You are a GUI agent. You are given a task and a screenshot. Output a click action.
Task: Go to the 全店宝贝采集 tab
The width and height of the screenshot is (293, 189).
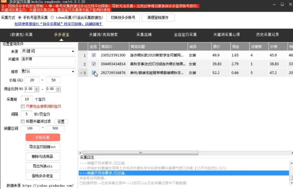(x=185, y=35)
